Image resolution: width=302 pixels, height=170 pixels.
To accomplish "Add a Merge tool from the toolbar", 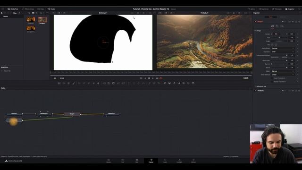I will tap(104, 83).
